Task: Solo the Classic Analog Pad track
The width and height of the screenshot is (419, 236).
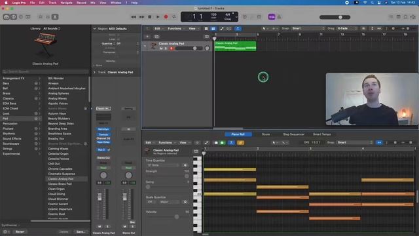Action: (x=166, y=49)
